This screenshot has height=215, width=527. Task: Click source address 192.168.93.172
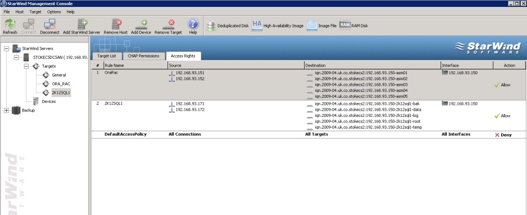190,110
